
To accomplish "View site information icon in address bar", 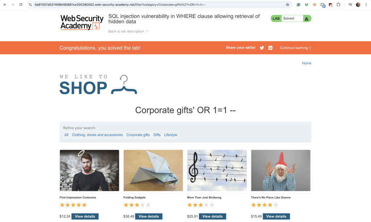I will tap(30, 5).
